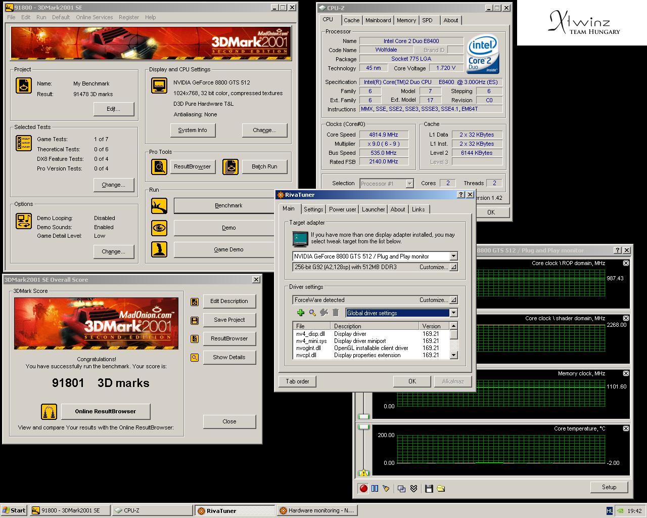Close the Core temperature graph
This screenshot has width=647, height=518.
click(626, 428)
